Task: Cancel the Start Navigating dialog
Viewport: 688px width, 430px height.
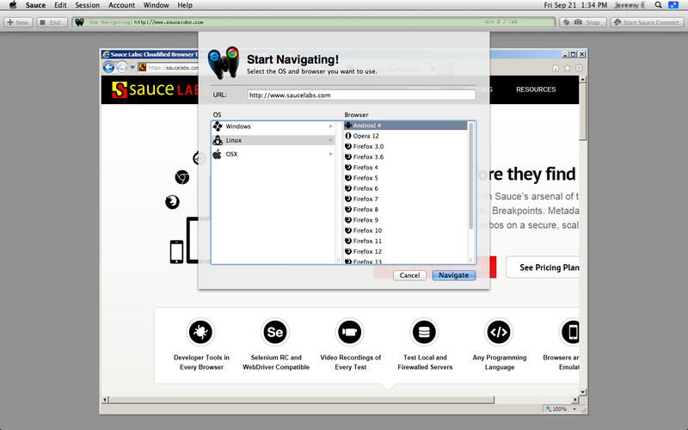Action: click(x=409, y=275)
